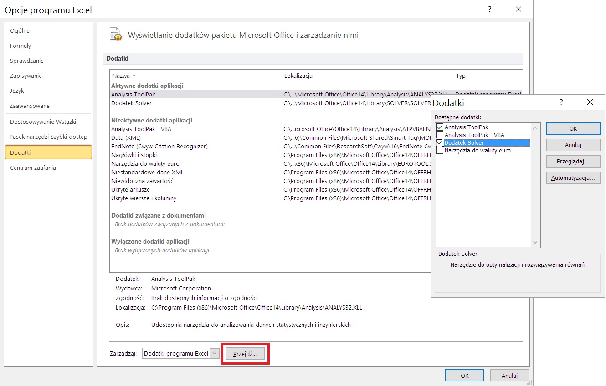Open the Automatyzacja... dialog button
This screenshot has width=606, height=386.
click(x=573, y=178)
